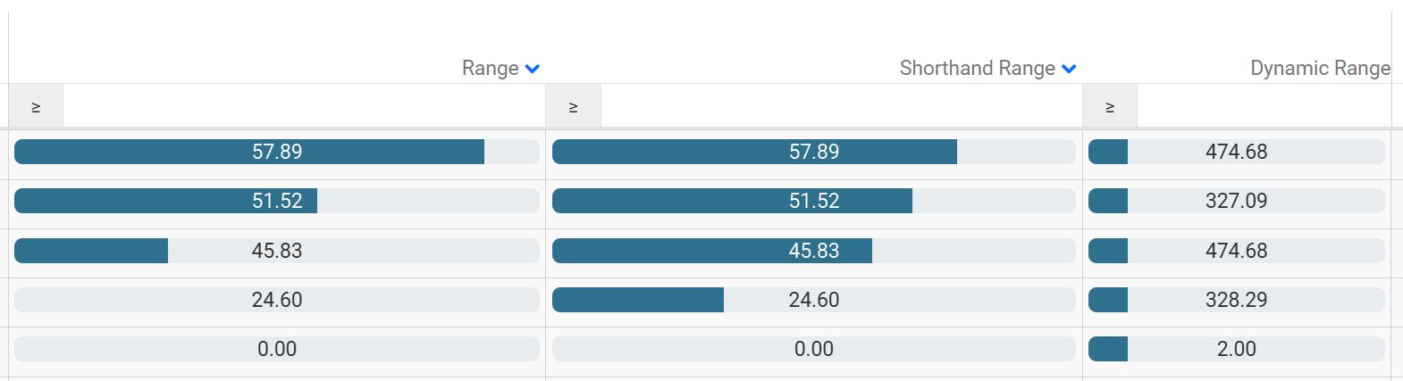Click the Dynamic Range cell with 327.09

click(x=1236, y=201)
